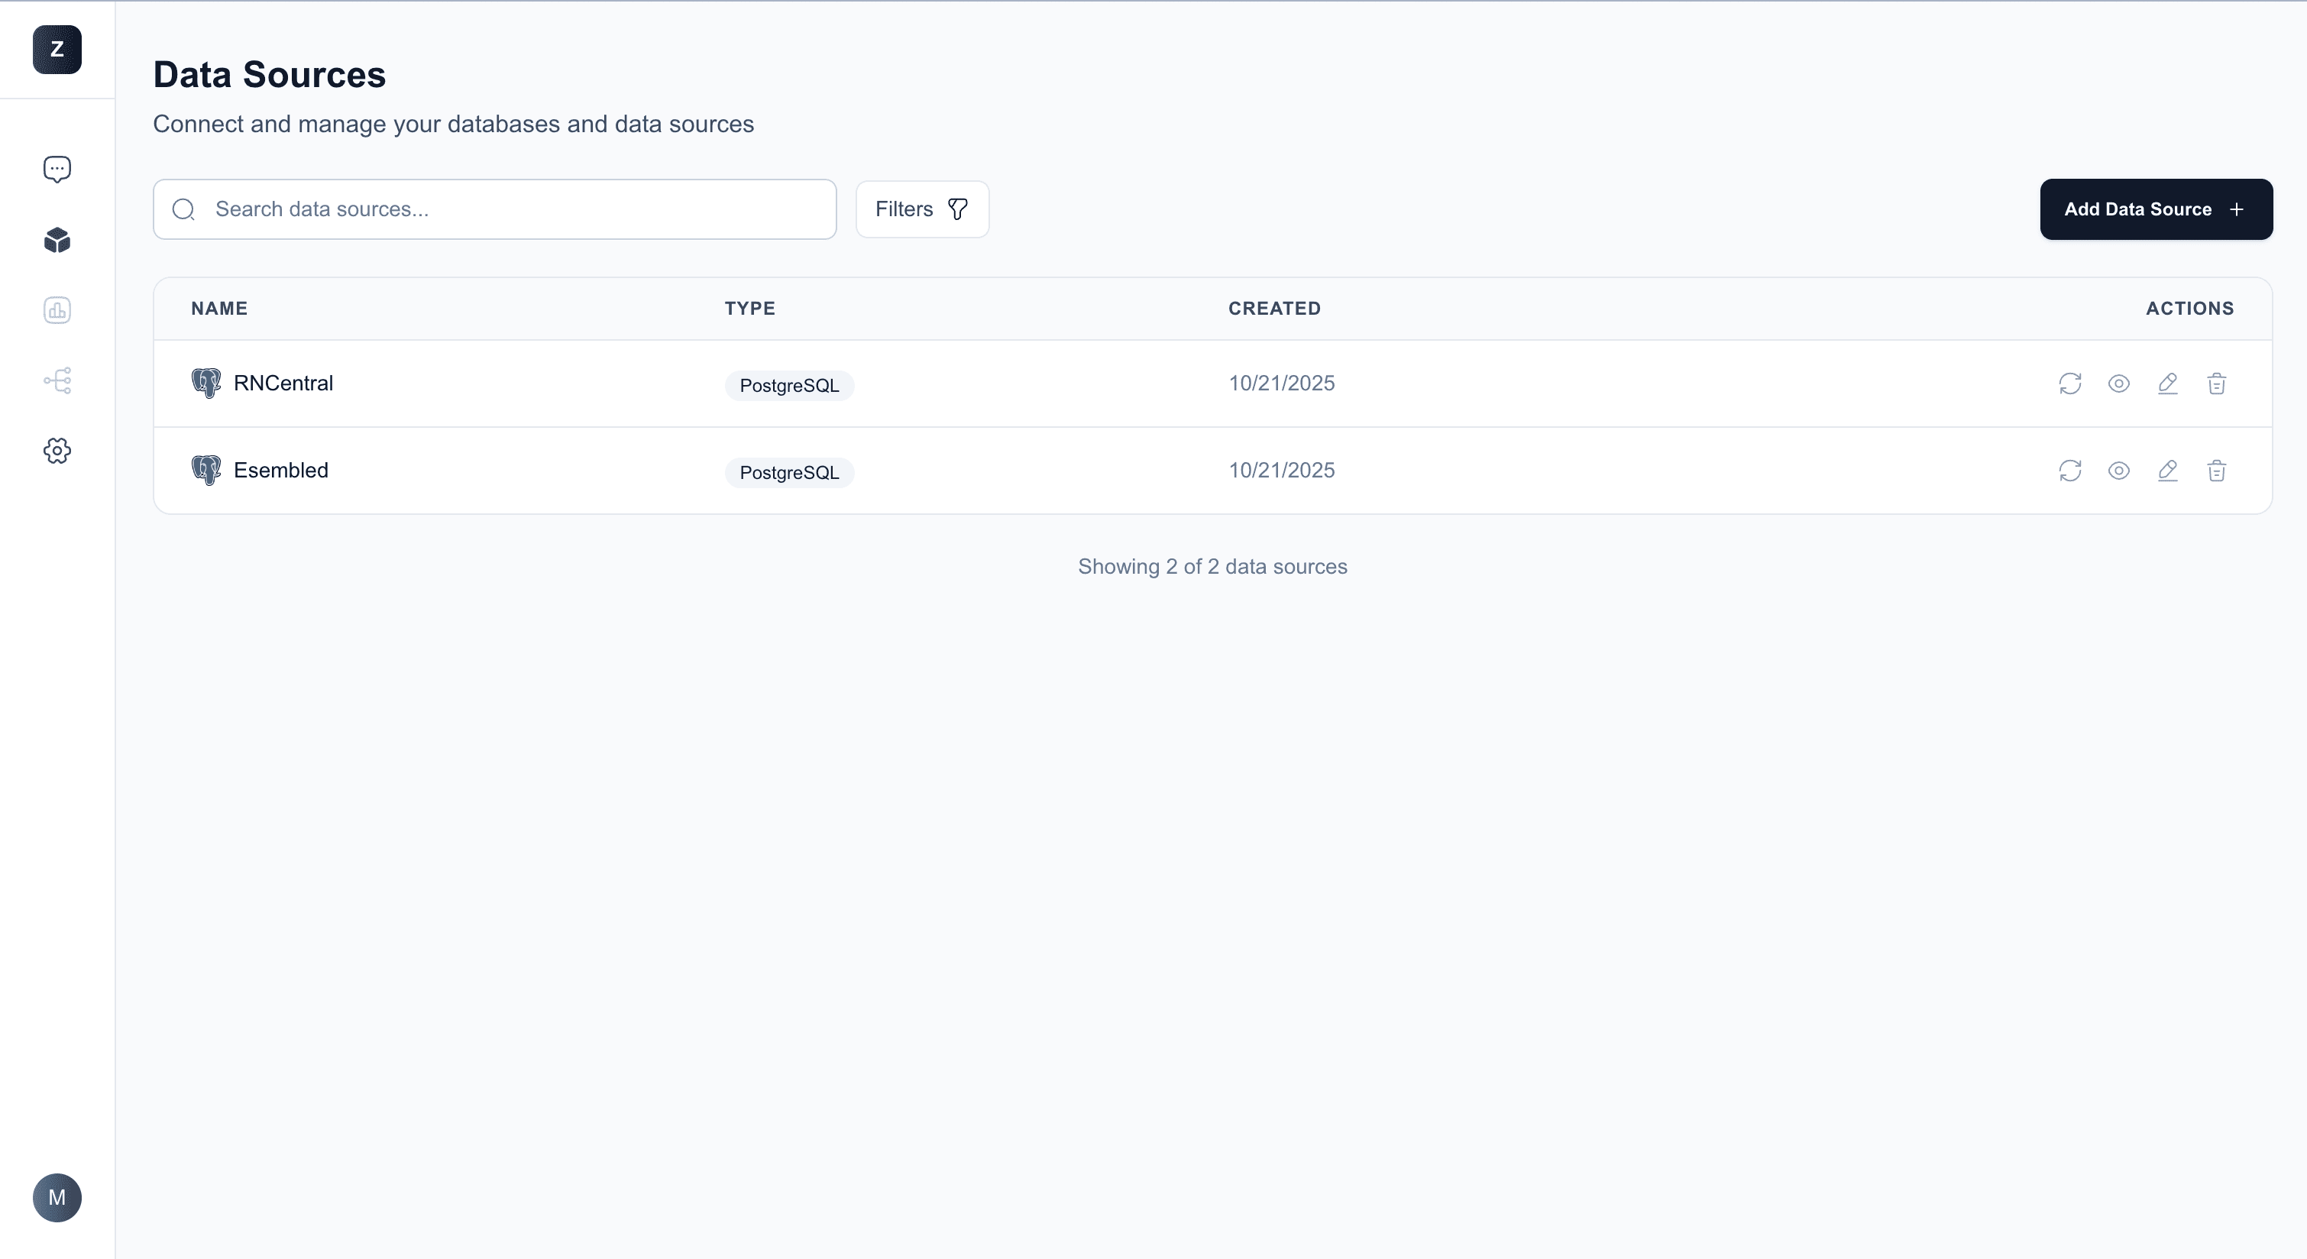Sync the Esembled data source
Screen dimensions: 2307x1259
2069,470
